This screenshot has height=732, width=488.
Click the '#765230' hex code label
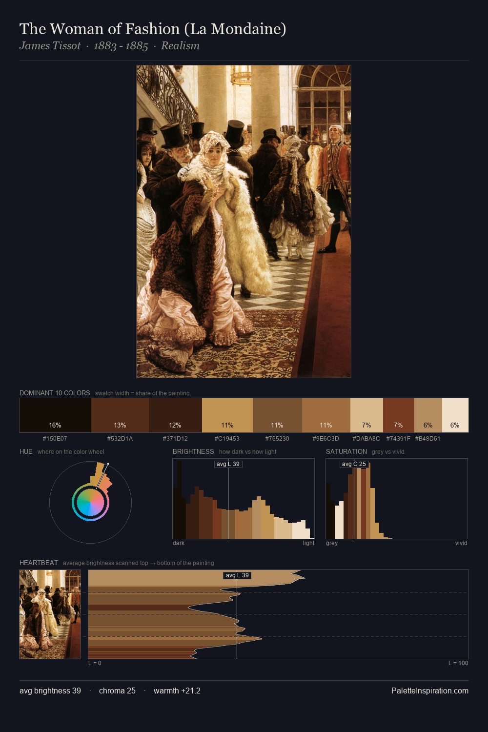277,438
